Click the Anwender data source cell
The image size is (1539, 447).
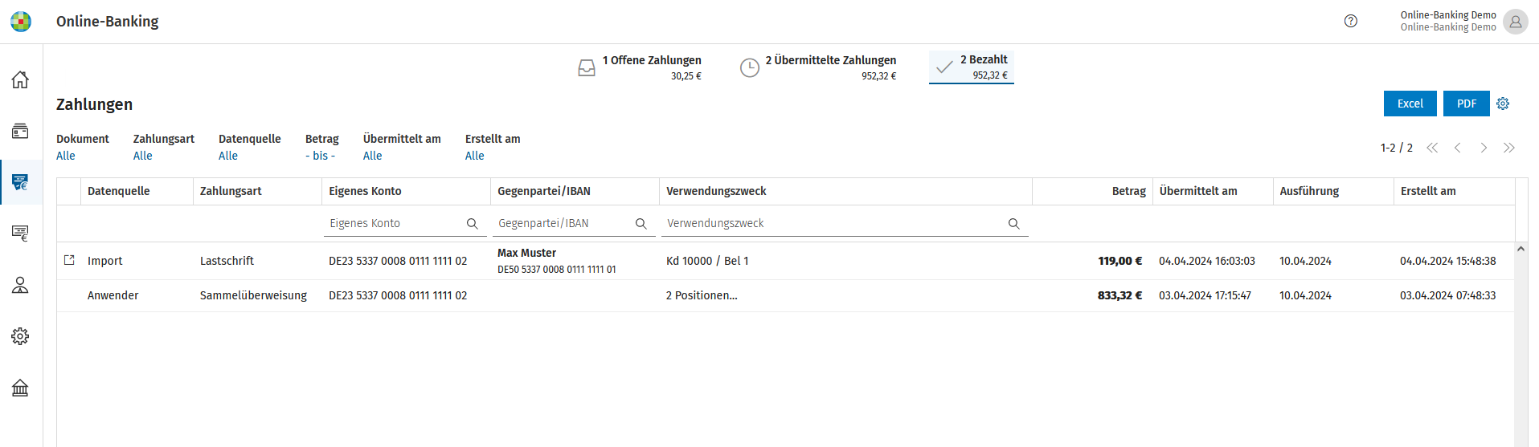(x=113, y=295)
